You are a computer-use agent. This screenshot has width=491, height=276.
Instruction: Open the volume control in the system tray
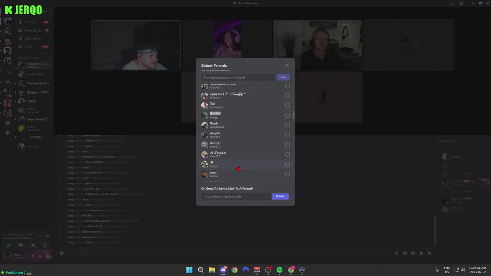(x=463, y=270)
